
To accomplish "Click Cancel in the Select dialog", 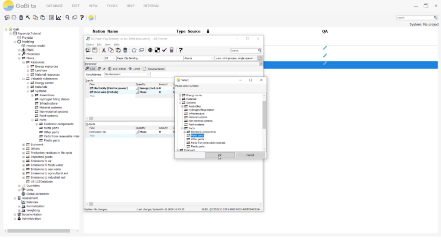I will pyautogui.click(x=250, y=155).
